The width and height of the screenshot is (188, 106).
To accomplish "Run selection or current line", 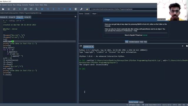I will (x=36, y=9).
